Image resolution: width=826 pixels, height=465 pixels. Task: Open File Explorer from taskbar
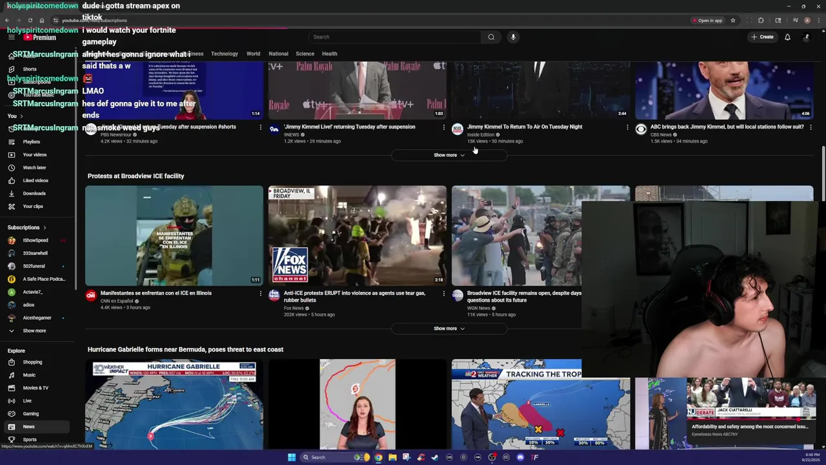click(x=392, y=457)
